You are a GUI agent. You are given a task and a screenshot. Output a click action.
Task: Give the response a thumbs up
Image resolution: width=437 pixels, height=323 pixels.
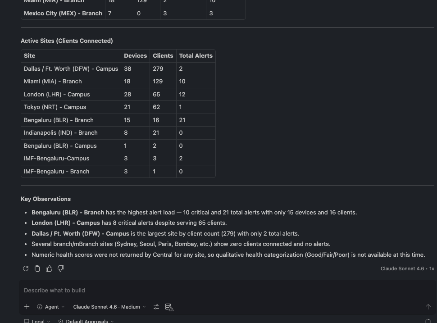click(49, 268)
